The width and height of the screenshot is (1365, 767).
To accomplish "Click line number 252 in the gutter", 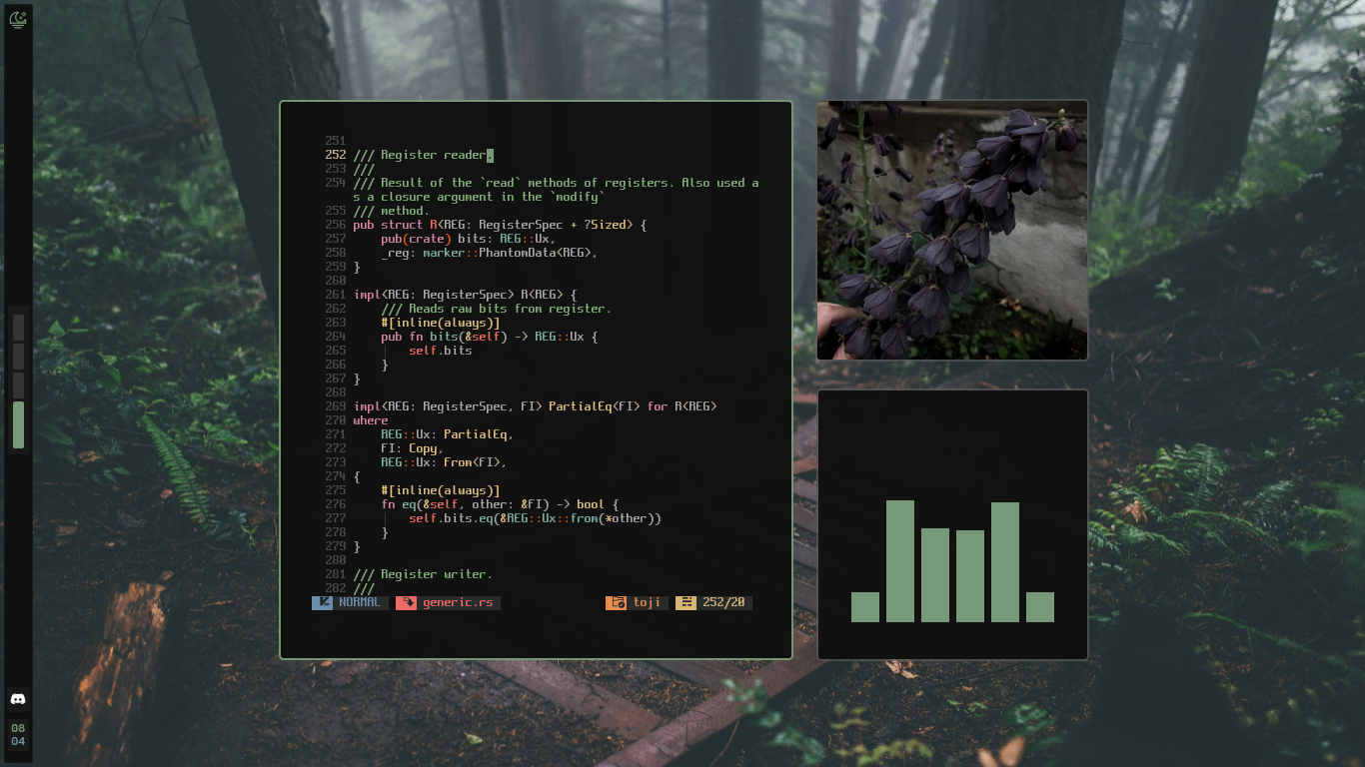I will click(x=335, y=155).
